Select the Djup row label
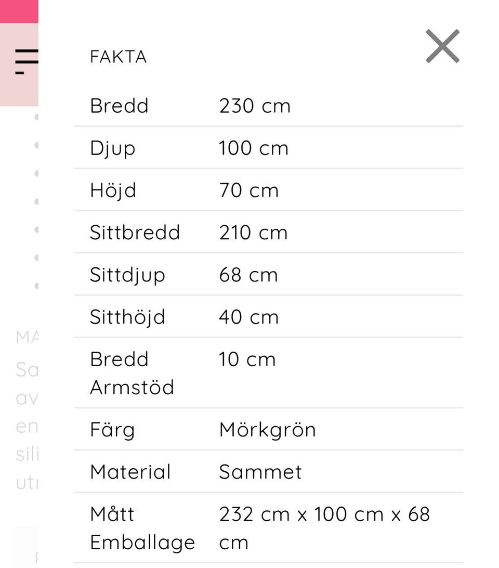Image resolution: width=499 pixels, height=568 pixels. (x=112, y=148)
